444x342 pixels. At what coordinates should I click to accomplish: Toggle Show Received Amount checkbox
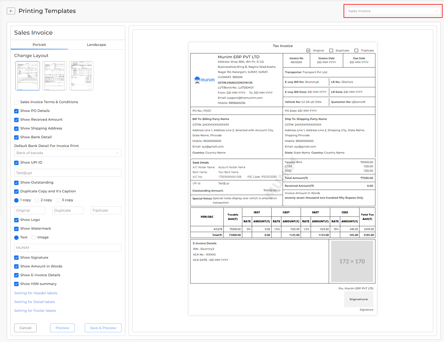point(16,120)
